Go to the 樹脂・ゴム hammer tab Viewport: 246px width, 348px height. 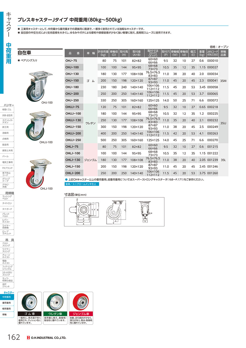7,110
